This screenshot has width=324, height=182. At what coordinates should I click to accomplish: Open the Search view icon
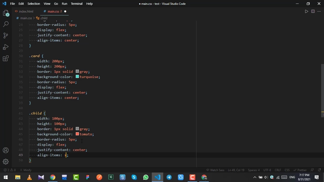tap(6, 24)
